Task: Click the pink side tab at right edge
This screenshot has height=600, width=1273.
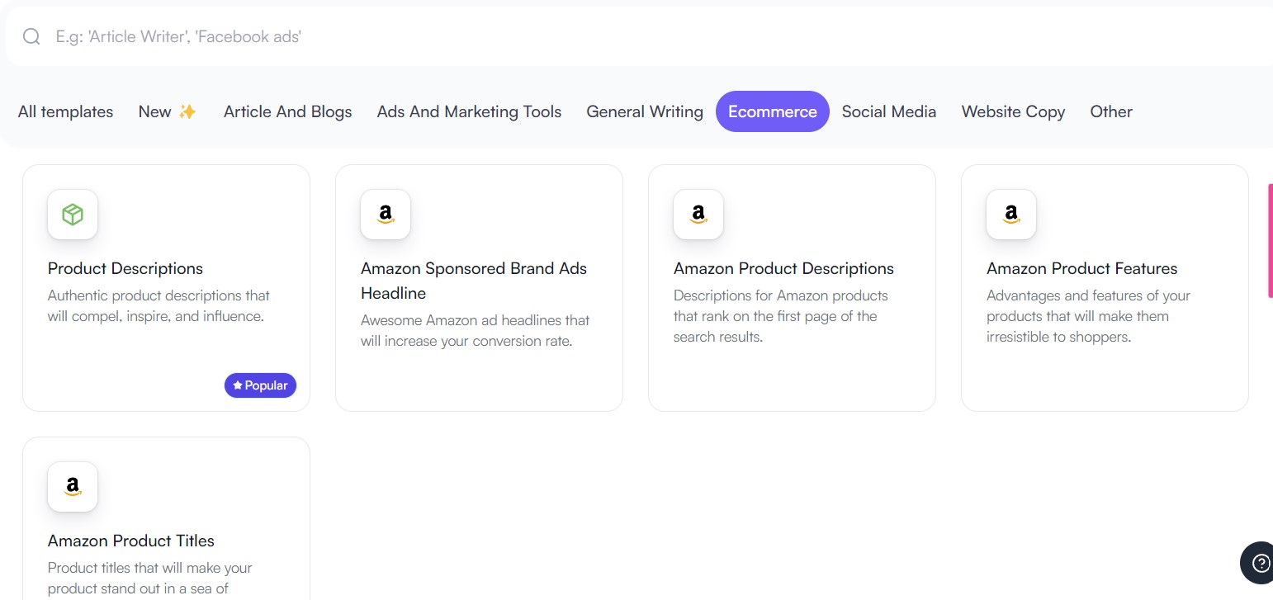Action: click(1271, 240)
